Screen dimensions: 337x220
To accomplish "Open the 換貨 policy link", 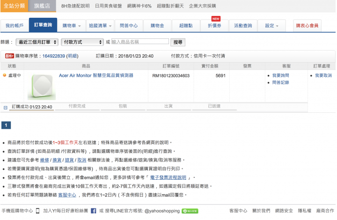I will 57,160.
